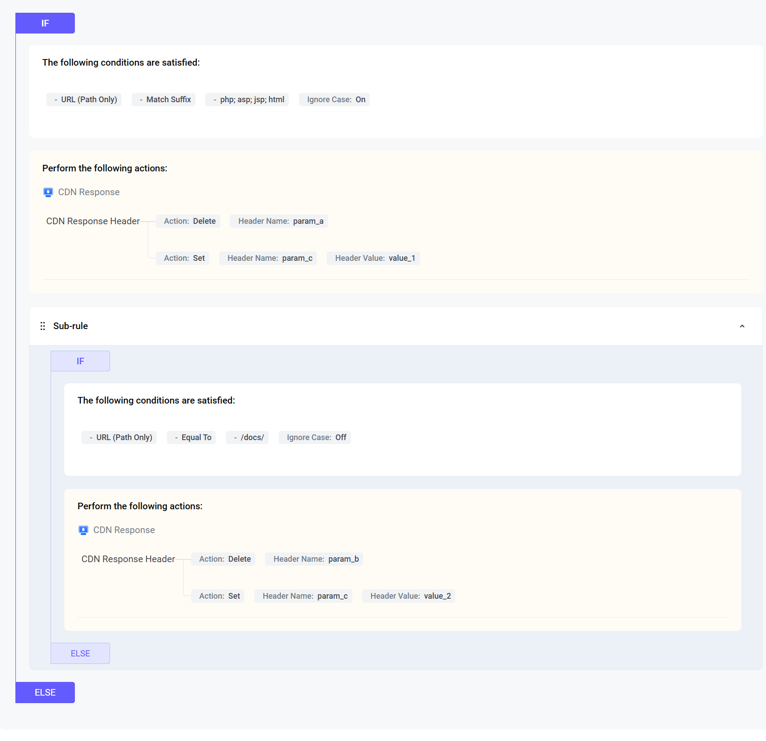This screenshot has height=741, width=766.
Task: Click the CDN Response icon in main rule
Action: pyautogui.click(x=48, y=192)
